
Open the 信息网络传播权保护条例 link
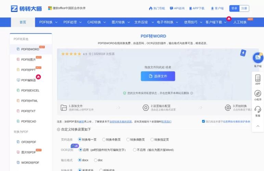tap(237, 121)
